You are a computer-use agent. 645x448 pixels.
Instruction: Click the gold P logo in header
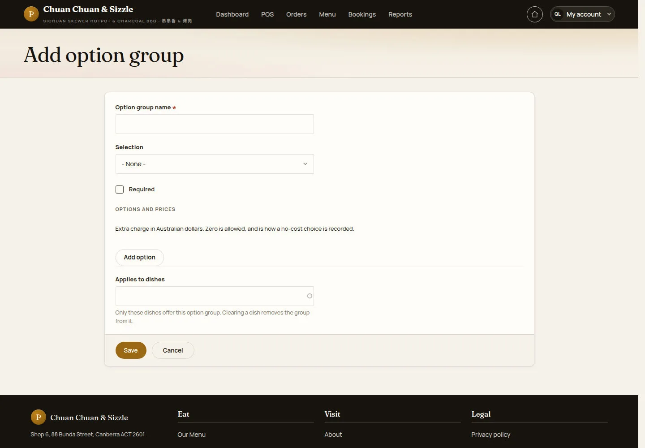coord(31,14)
